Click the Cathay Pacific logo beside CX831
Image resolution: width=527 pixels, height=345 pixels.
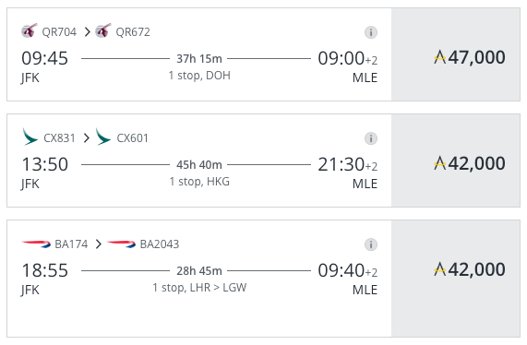tap(30, 137)
